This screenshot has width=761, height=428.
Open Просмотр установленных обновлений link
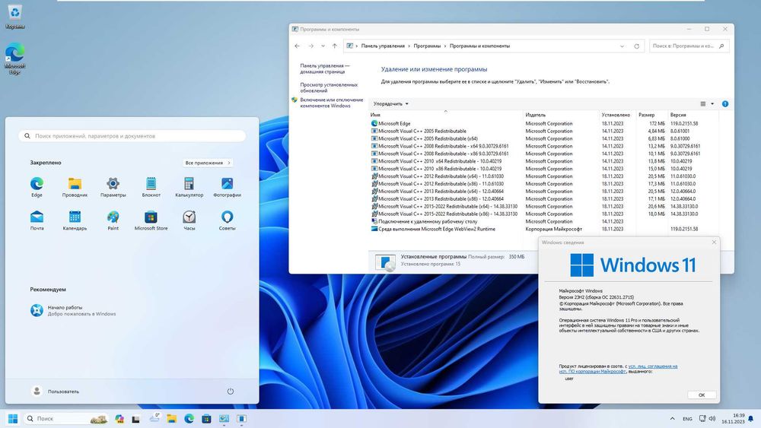click(x=329, y=87)
